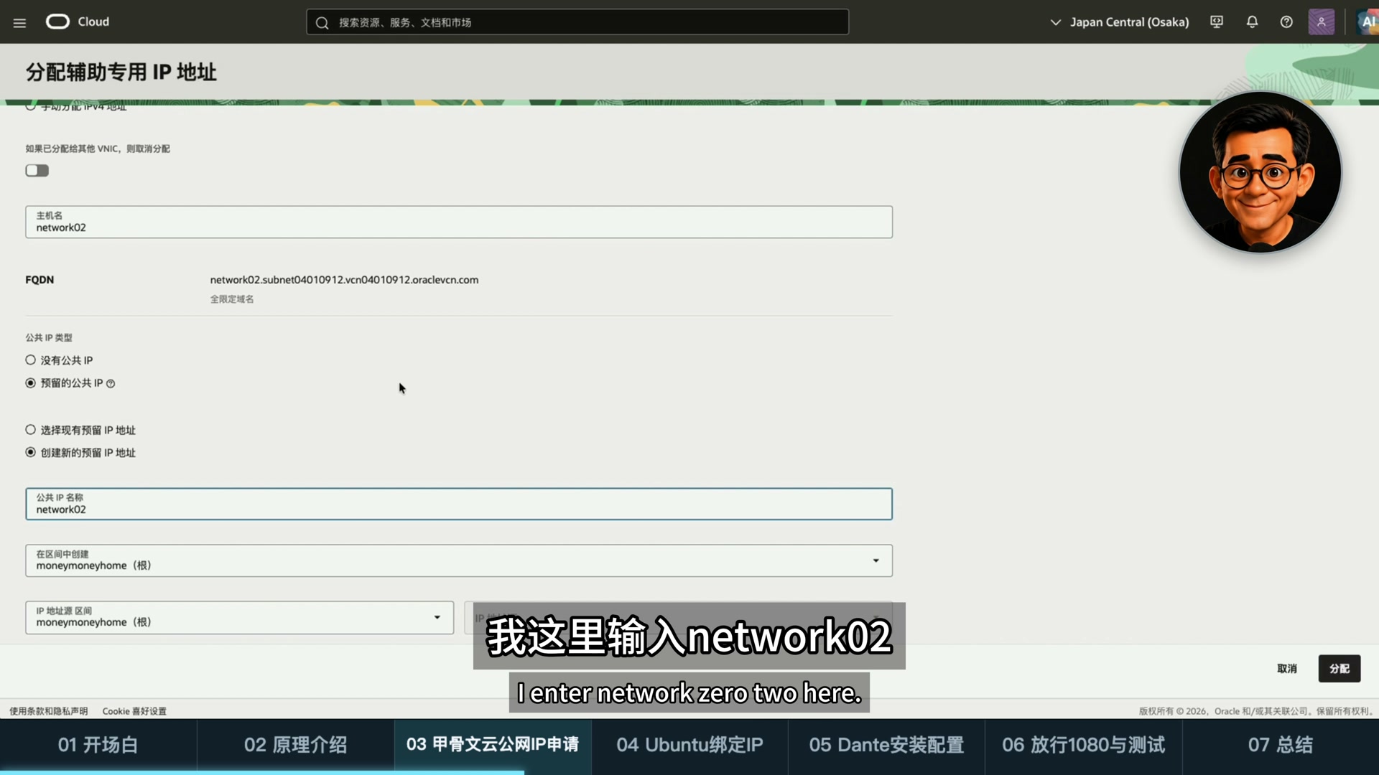Click the help icon beside 预留的公共 IP
This screenshot has height=775, width=1379.
(111, 384)
